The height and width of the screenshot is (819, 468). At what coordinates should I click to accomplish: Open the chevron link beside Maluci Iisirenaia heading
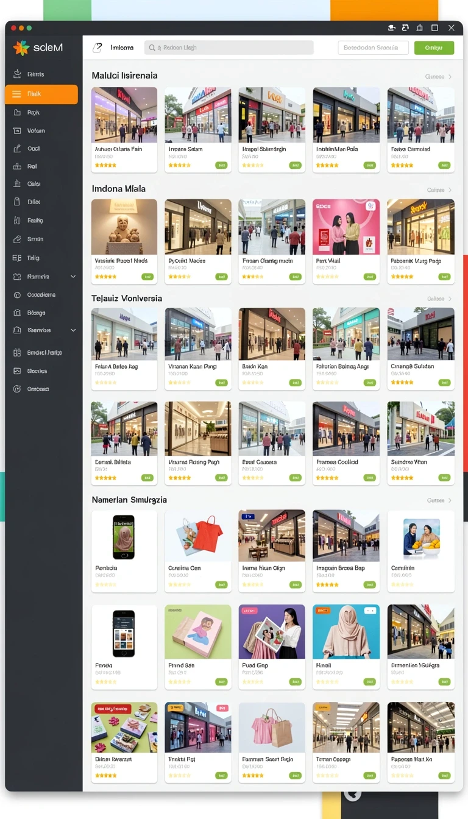click(x=450, y=77)
